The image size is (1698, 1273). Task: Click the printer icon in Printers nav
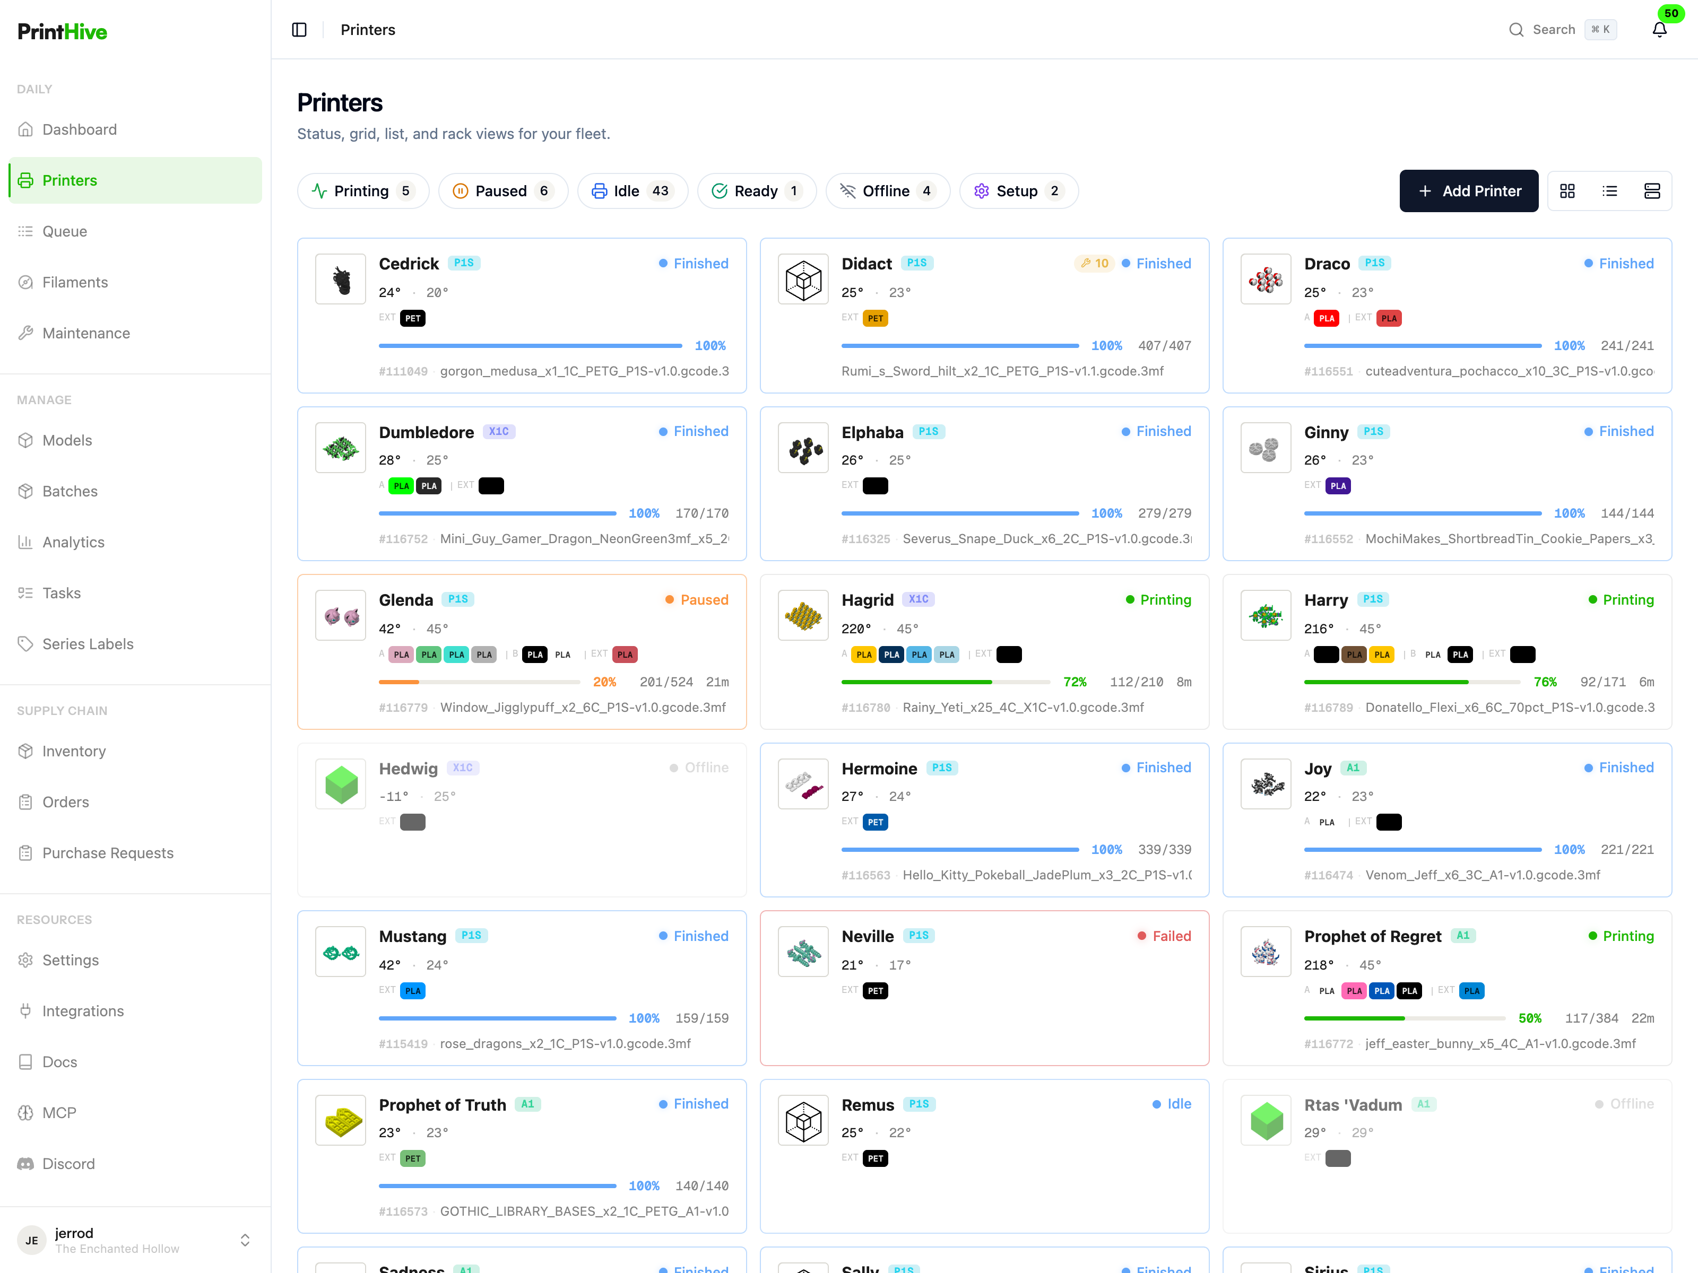(26, 180)
